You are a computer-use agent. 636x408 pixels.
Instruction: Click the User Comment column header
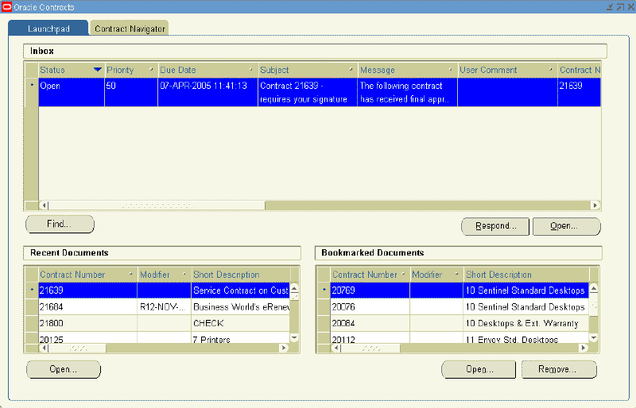coord(507,70)
